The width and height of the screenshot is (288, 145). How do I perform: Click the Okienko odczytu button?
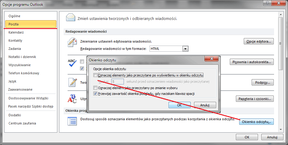coord(256,122)
